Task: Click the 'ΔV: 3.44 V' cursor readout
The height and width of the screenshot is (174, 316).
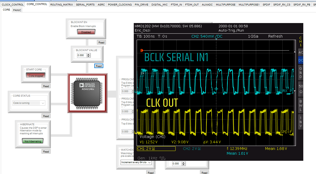Action: tap(212, 142)
